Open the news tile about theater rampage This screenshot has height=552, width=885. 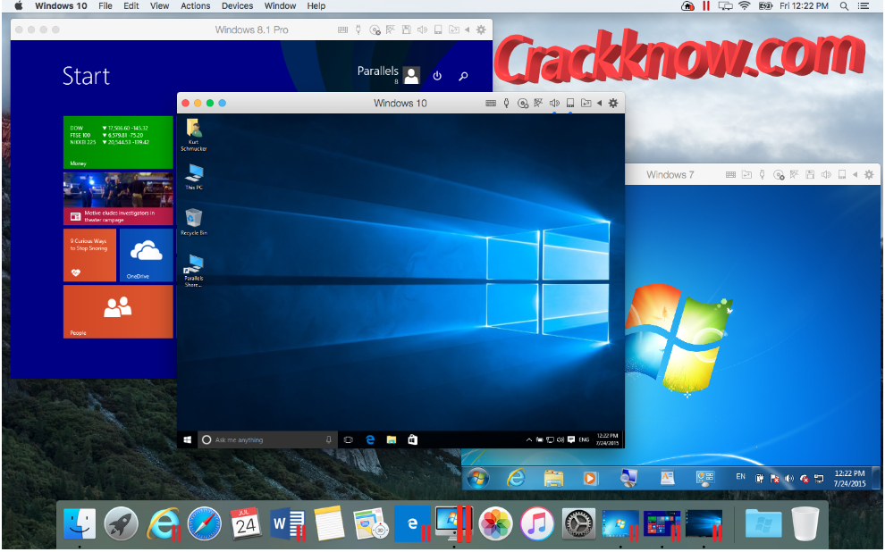tap(118, 199)
